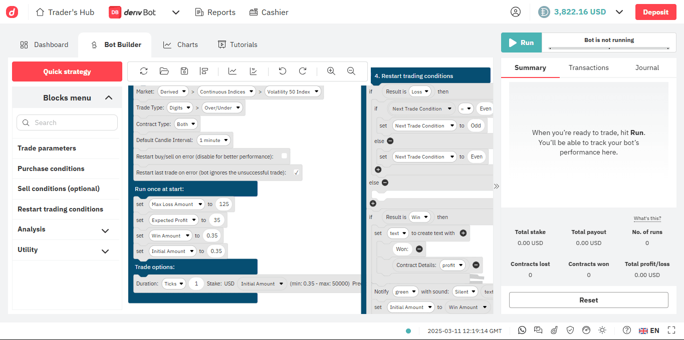Click the save bot floppy disk icon

pos(184,71)
